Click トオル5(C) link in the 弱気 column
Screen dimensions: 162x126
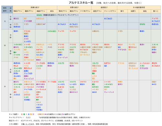(52, 31)
